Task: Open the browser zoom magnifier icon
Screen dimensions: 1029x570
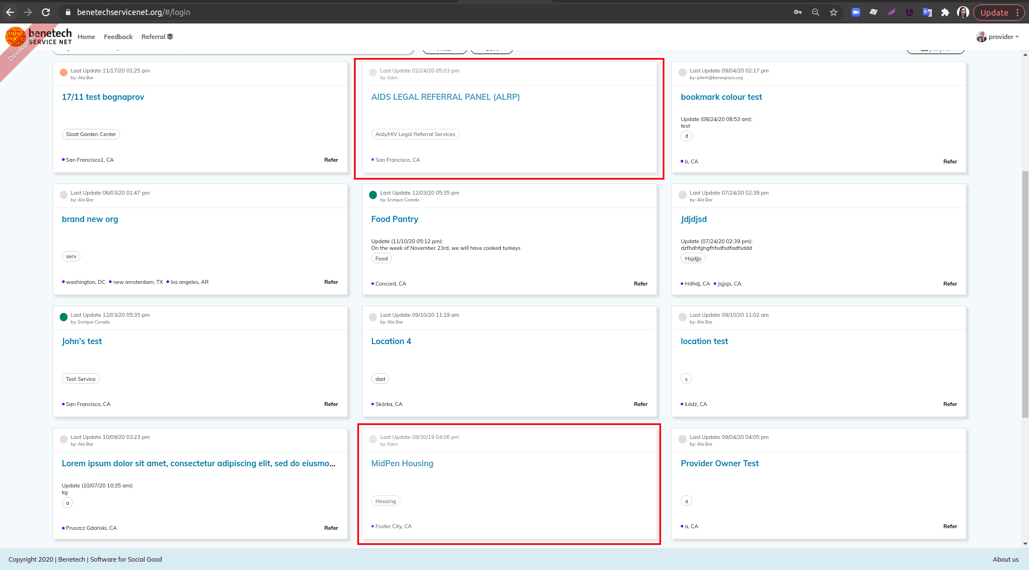Action: 816,12
